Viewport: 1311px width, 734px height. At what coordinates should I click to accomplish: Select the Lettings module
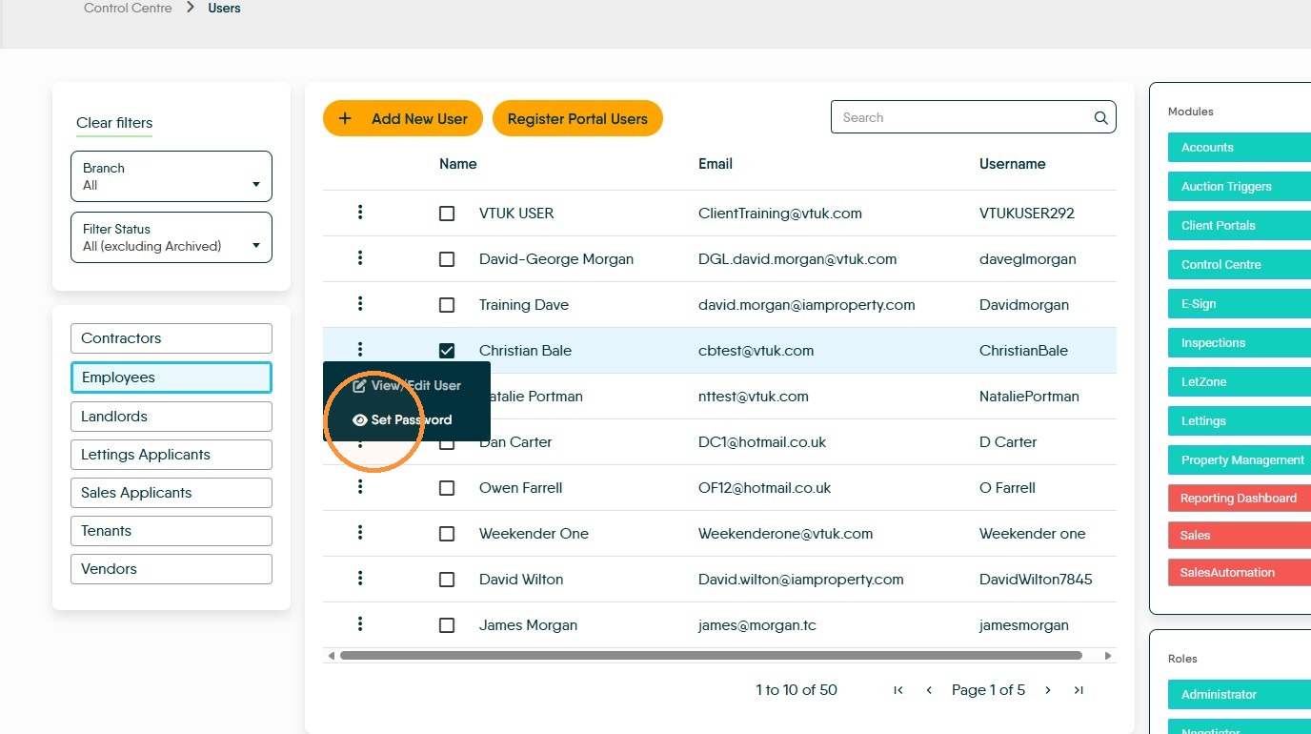(1240, 421)
